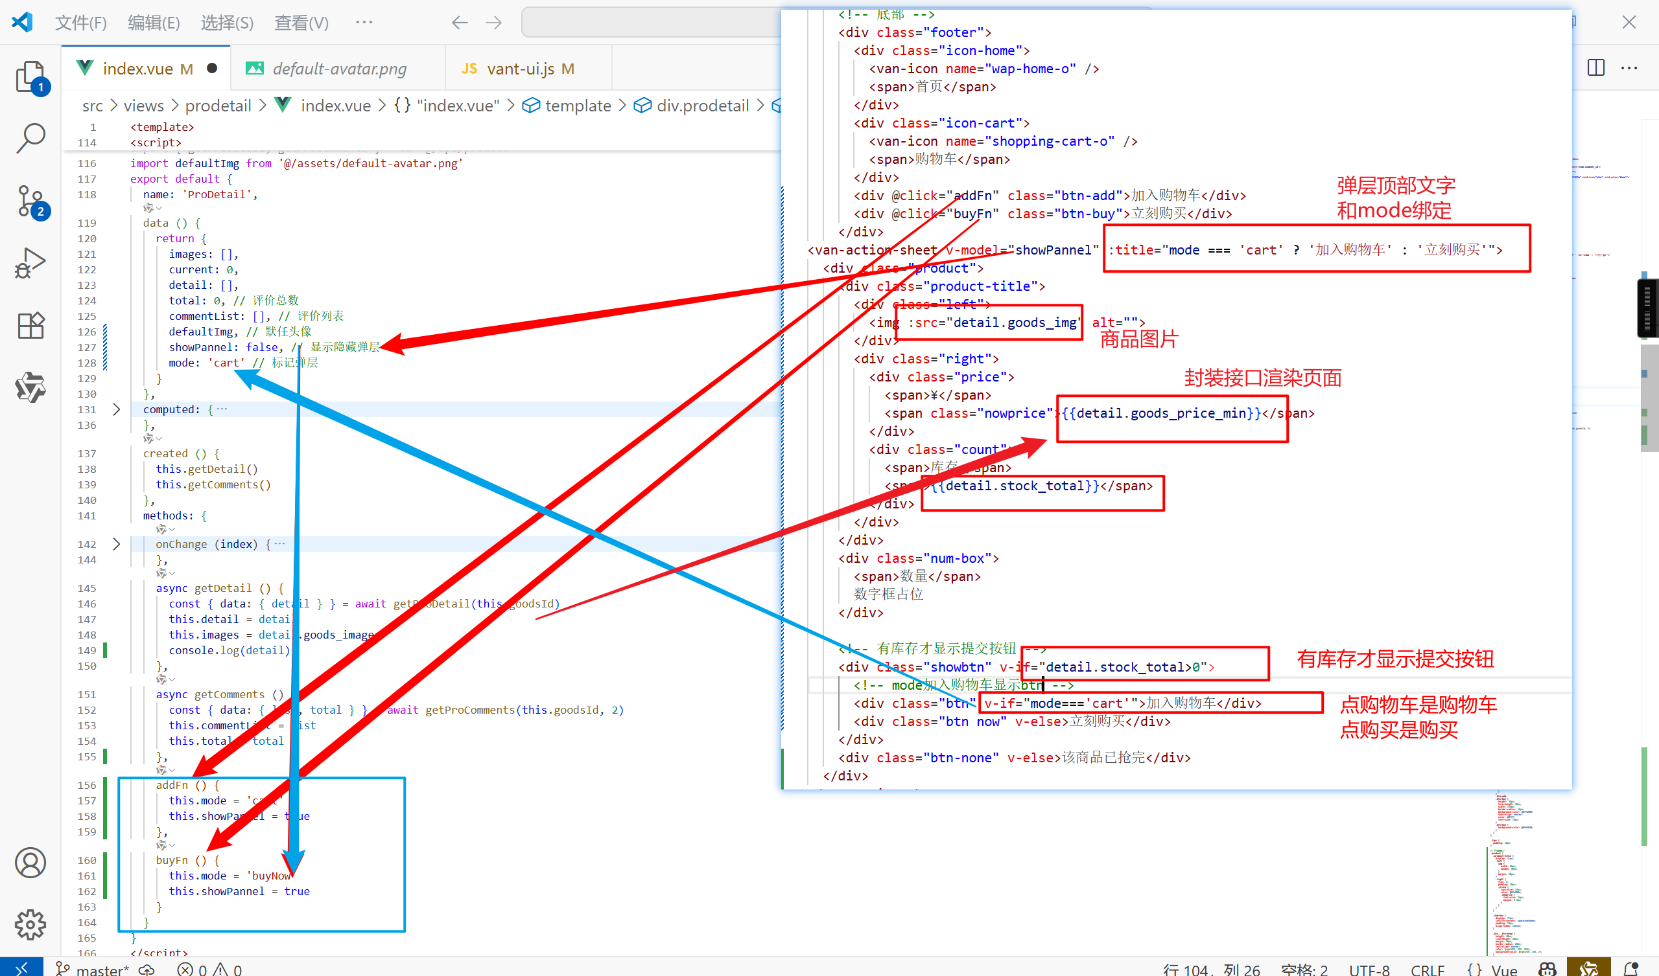
Task: Open the Explorer view in activity bar
Action: (x=30, y=78)
